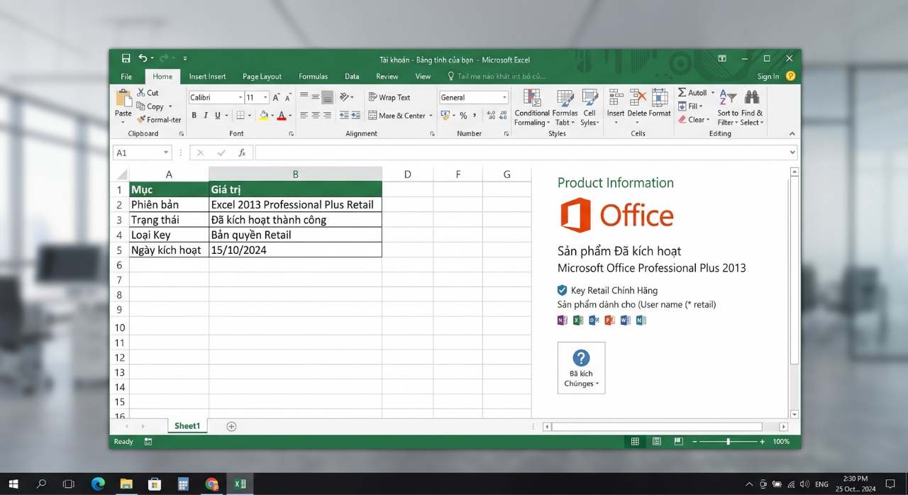Click AutoSum in the Editing group
This screenshot has height=495, width=908.
(692, 93)
